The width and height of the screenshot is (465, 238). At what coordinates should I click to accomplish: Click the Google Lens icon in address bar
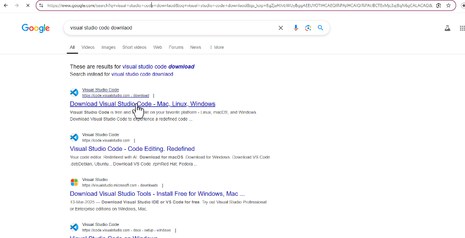[x=438, y=5]
